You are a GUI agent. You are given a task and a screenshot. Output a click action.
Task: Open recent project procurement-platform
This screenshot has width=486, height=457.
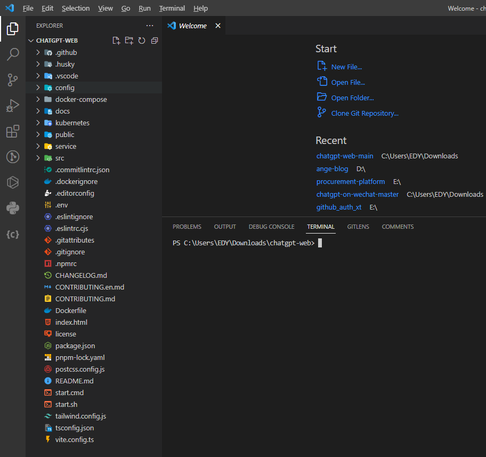[351, 182]
